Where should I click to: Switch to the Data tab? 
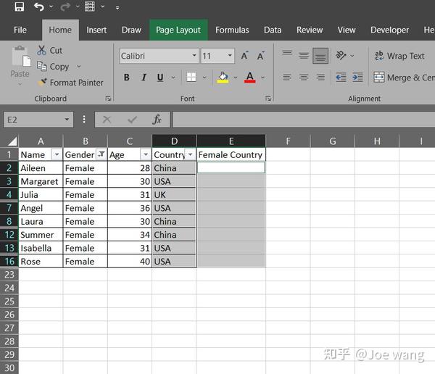pyautogui.click(x=273, y=30)
